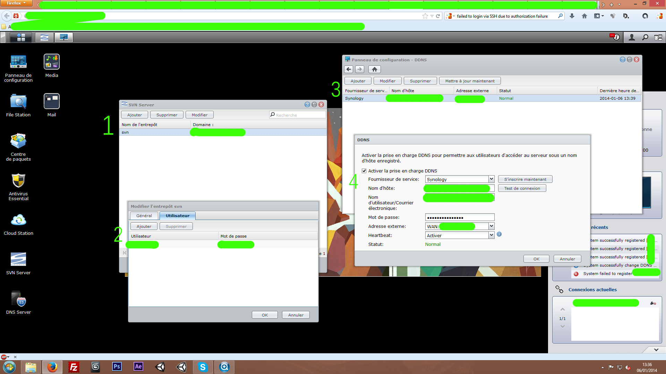Click OK in Modifier l'entrepôt svn dialog
The height and width of the screenshot is (374, 666).
coord(265,315)
